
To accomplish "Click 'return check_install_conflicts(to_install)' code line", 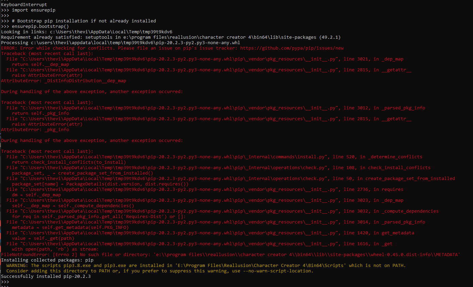I will click(x=69, y=162).
